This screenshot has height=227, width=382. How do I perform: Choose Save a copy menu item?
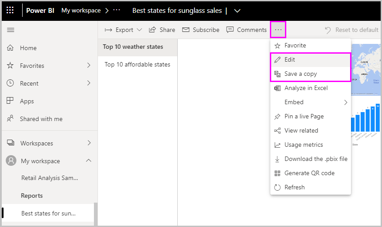point(310,74)
